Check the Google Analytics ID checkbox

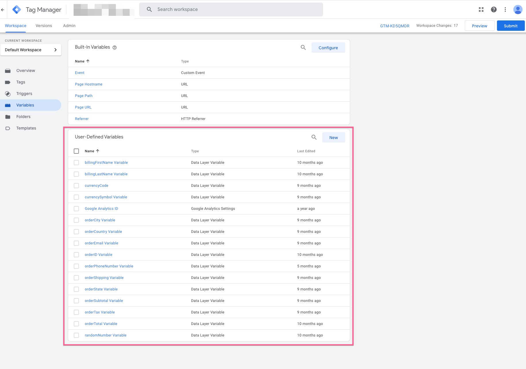(76, 209)
